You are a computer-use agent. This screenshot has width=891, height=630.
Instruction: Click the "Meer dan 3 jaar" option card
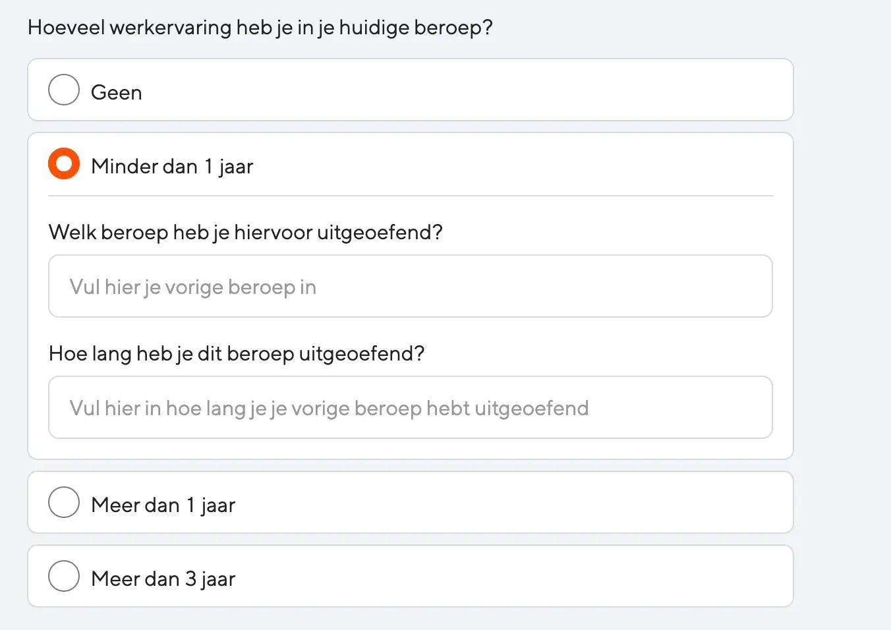tap(410, 575)
